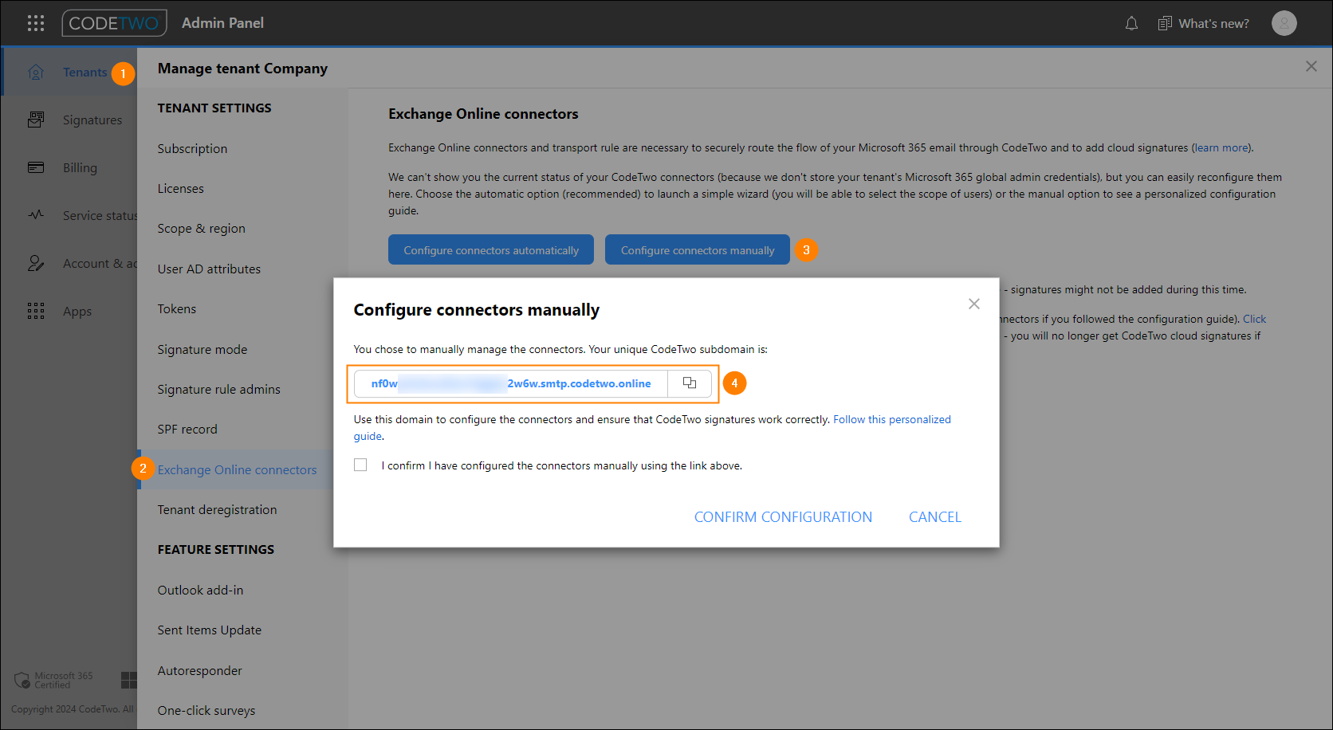Open the user profile avatar
Viewport: 1333px width, 730px height.
click(1284, 23)
